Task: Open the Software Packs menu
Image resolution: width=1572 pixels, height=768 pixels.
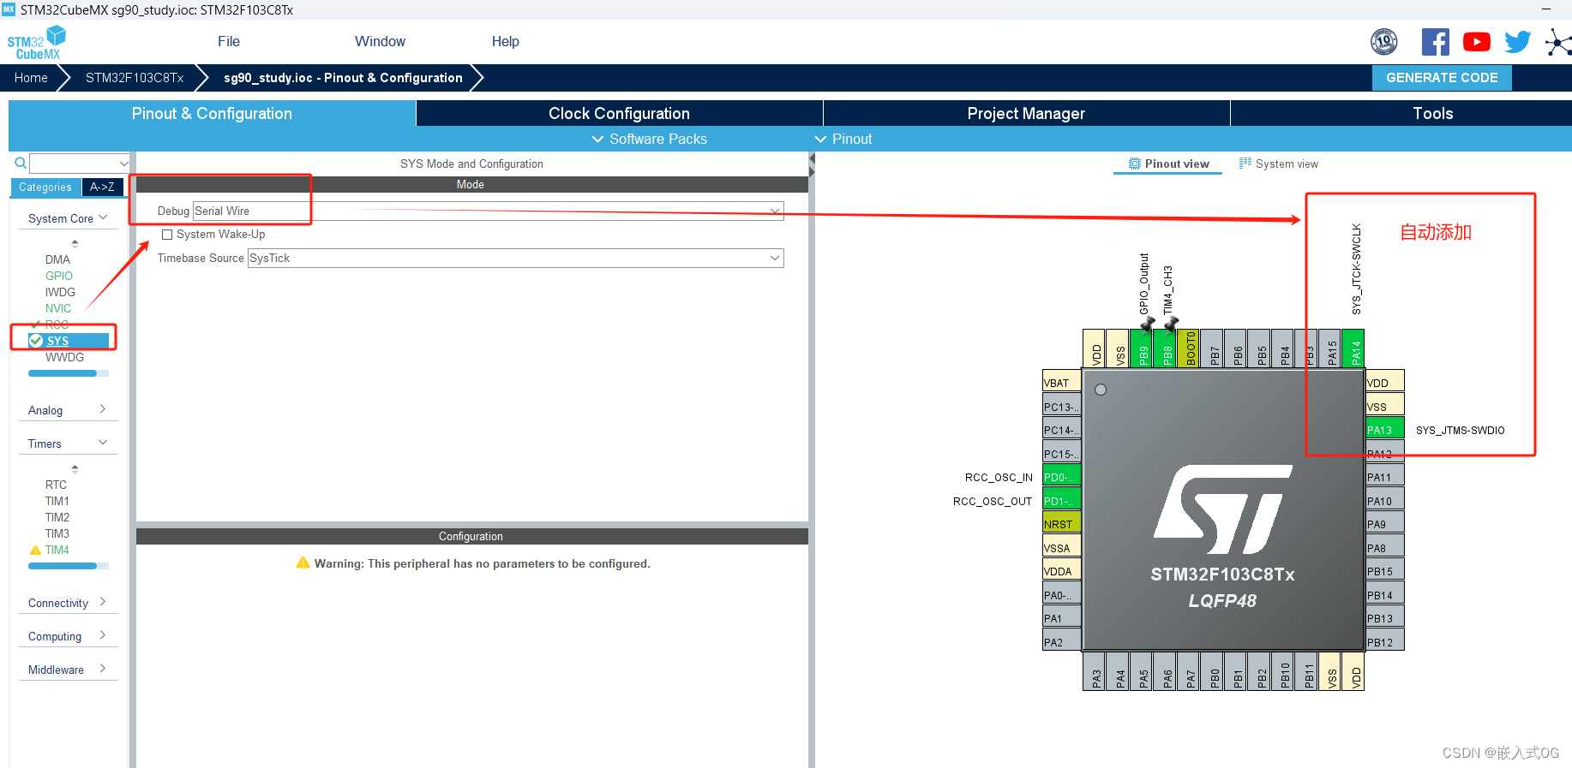Action: pyautogui.click(x=649, y=139)
